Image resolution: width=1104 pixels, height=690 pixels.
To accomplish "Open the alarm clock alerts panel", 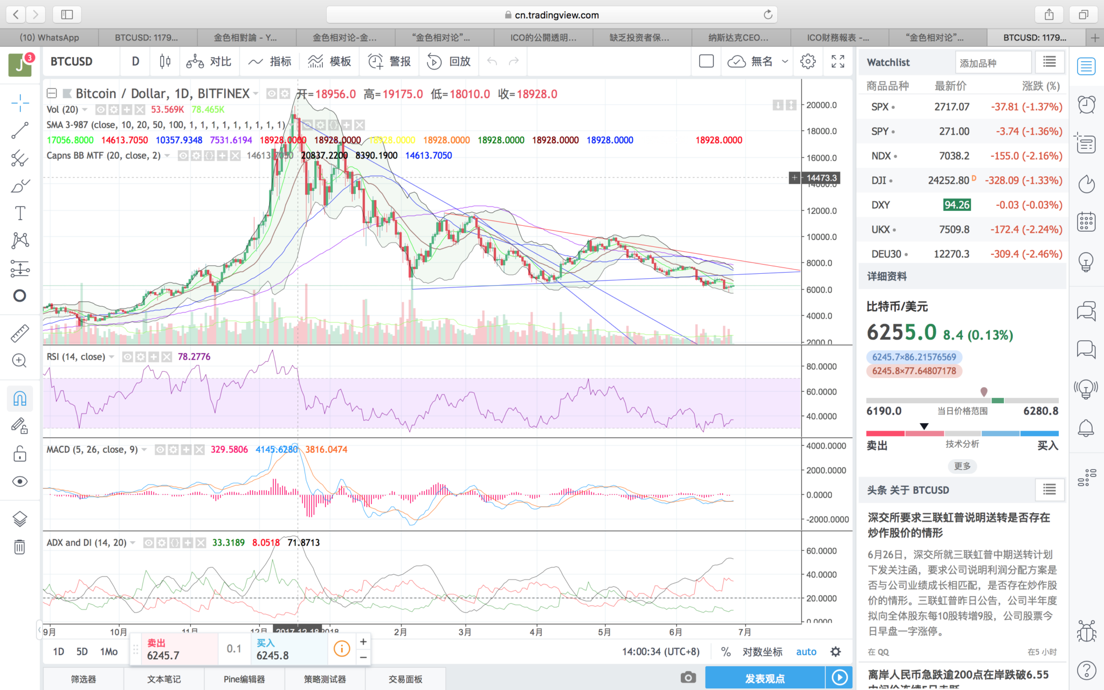I will pos(1086,104).
